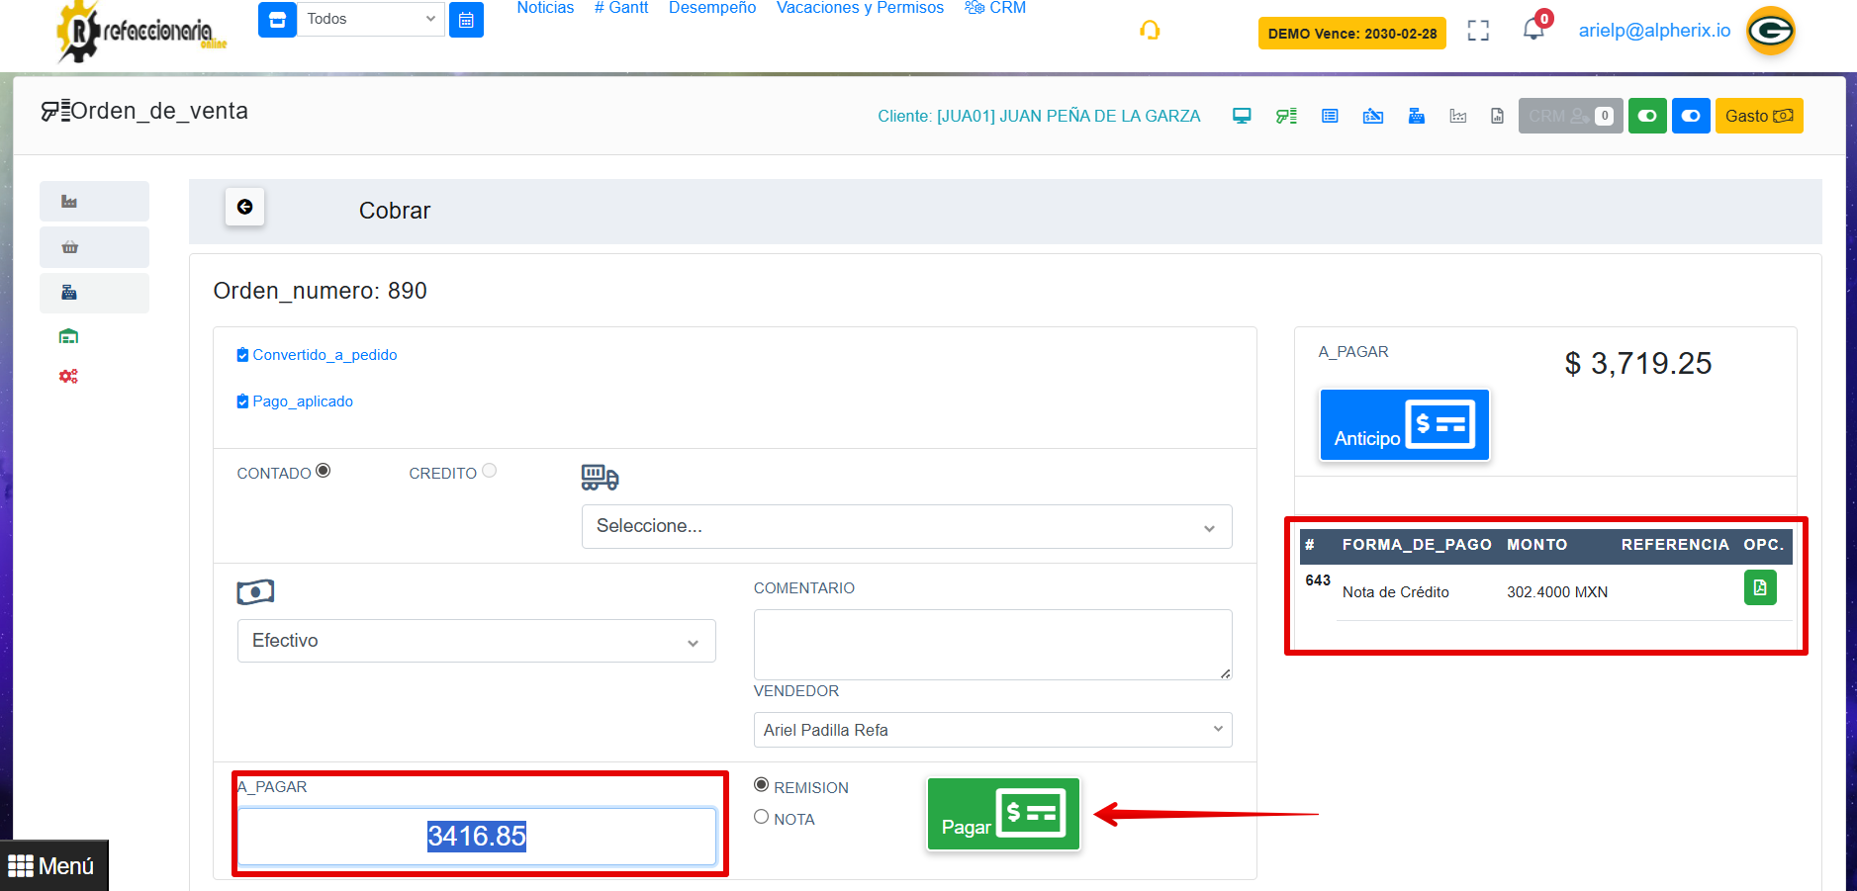Open the Efectivo payment method dropdown

476,641
